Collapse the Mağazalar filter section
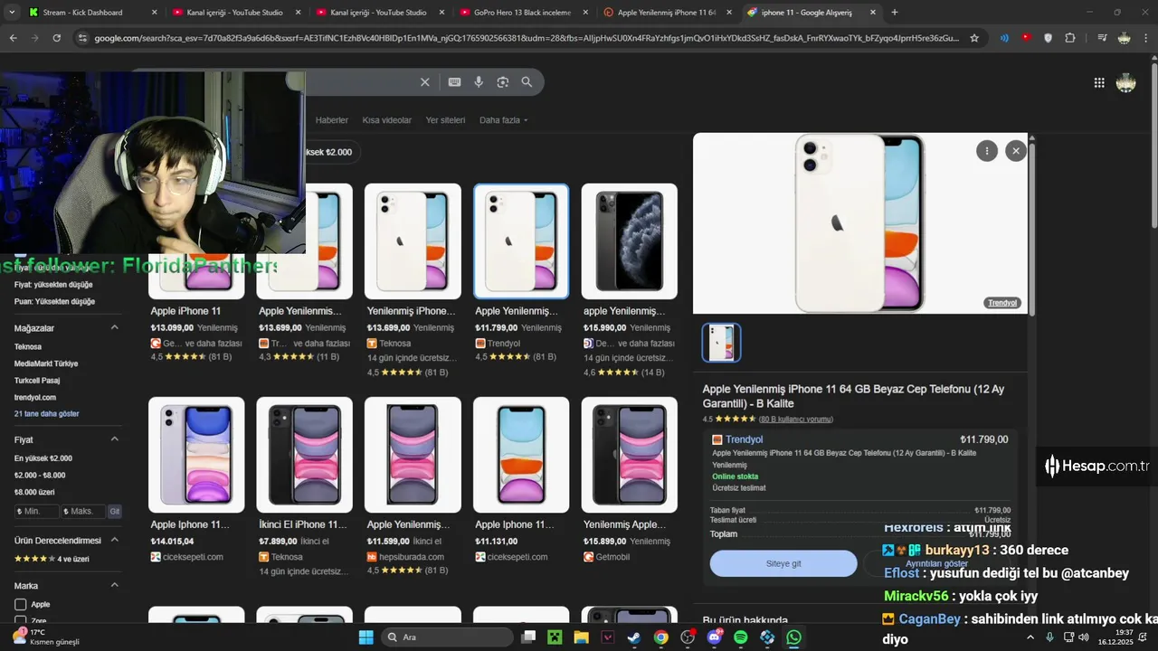 [x=115, y=328]
